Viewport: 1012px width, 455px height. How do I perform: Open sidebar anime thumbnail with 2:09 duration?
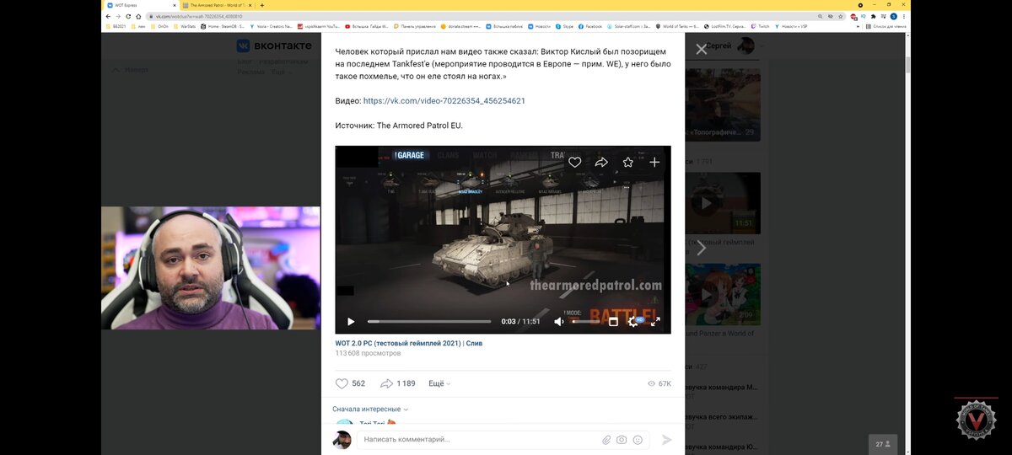(x=722, y=294)
